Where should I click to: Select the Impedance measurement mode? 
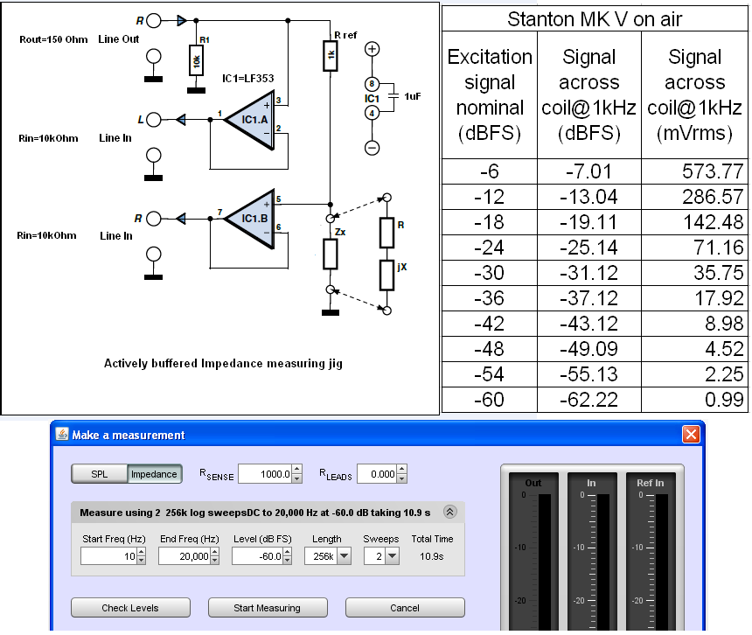tap(155, 474)
